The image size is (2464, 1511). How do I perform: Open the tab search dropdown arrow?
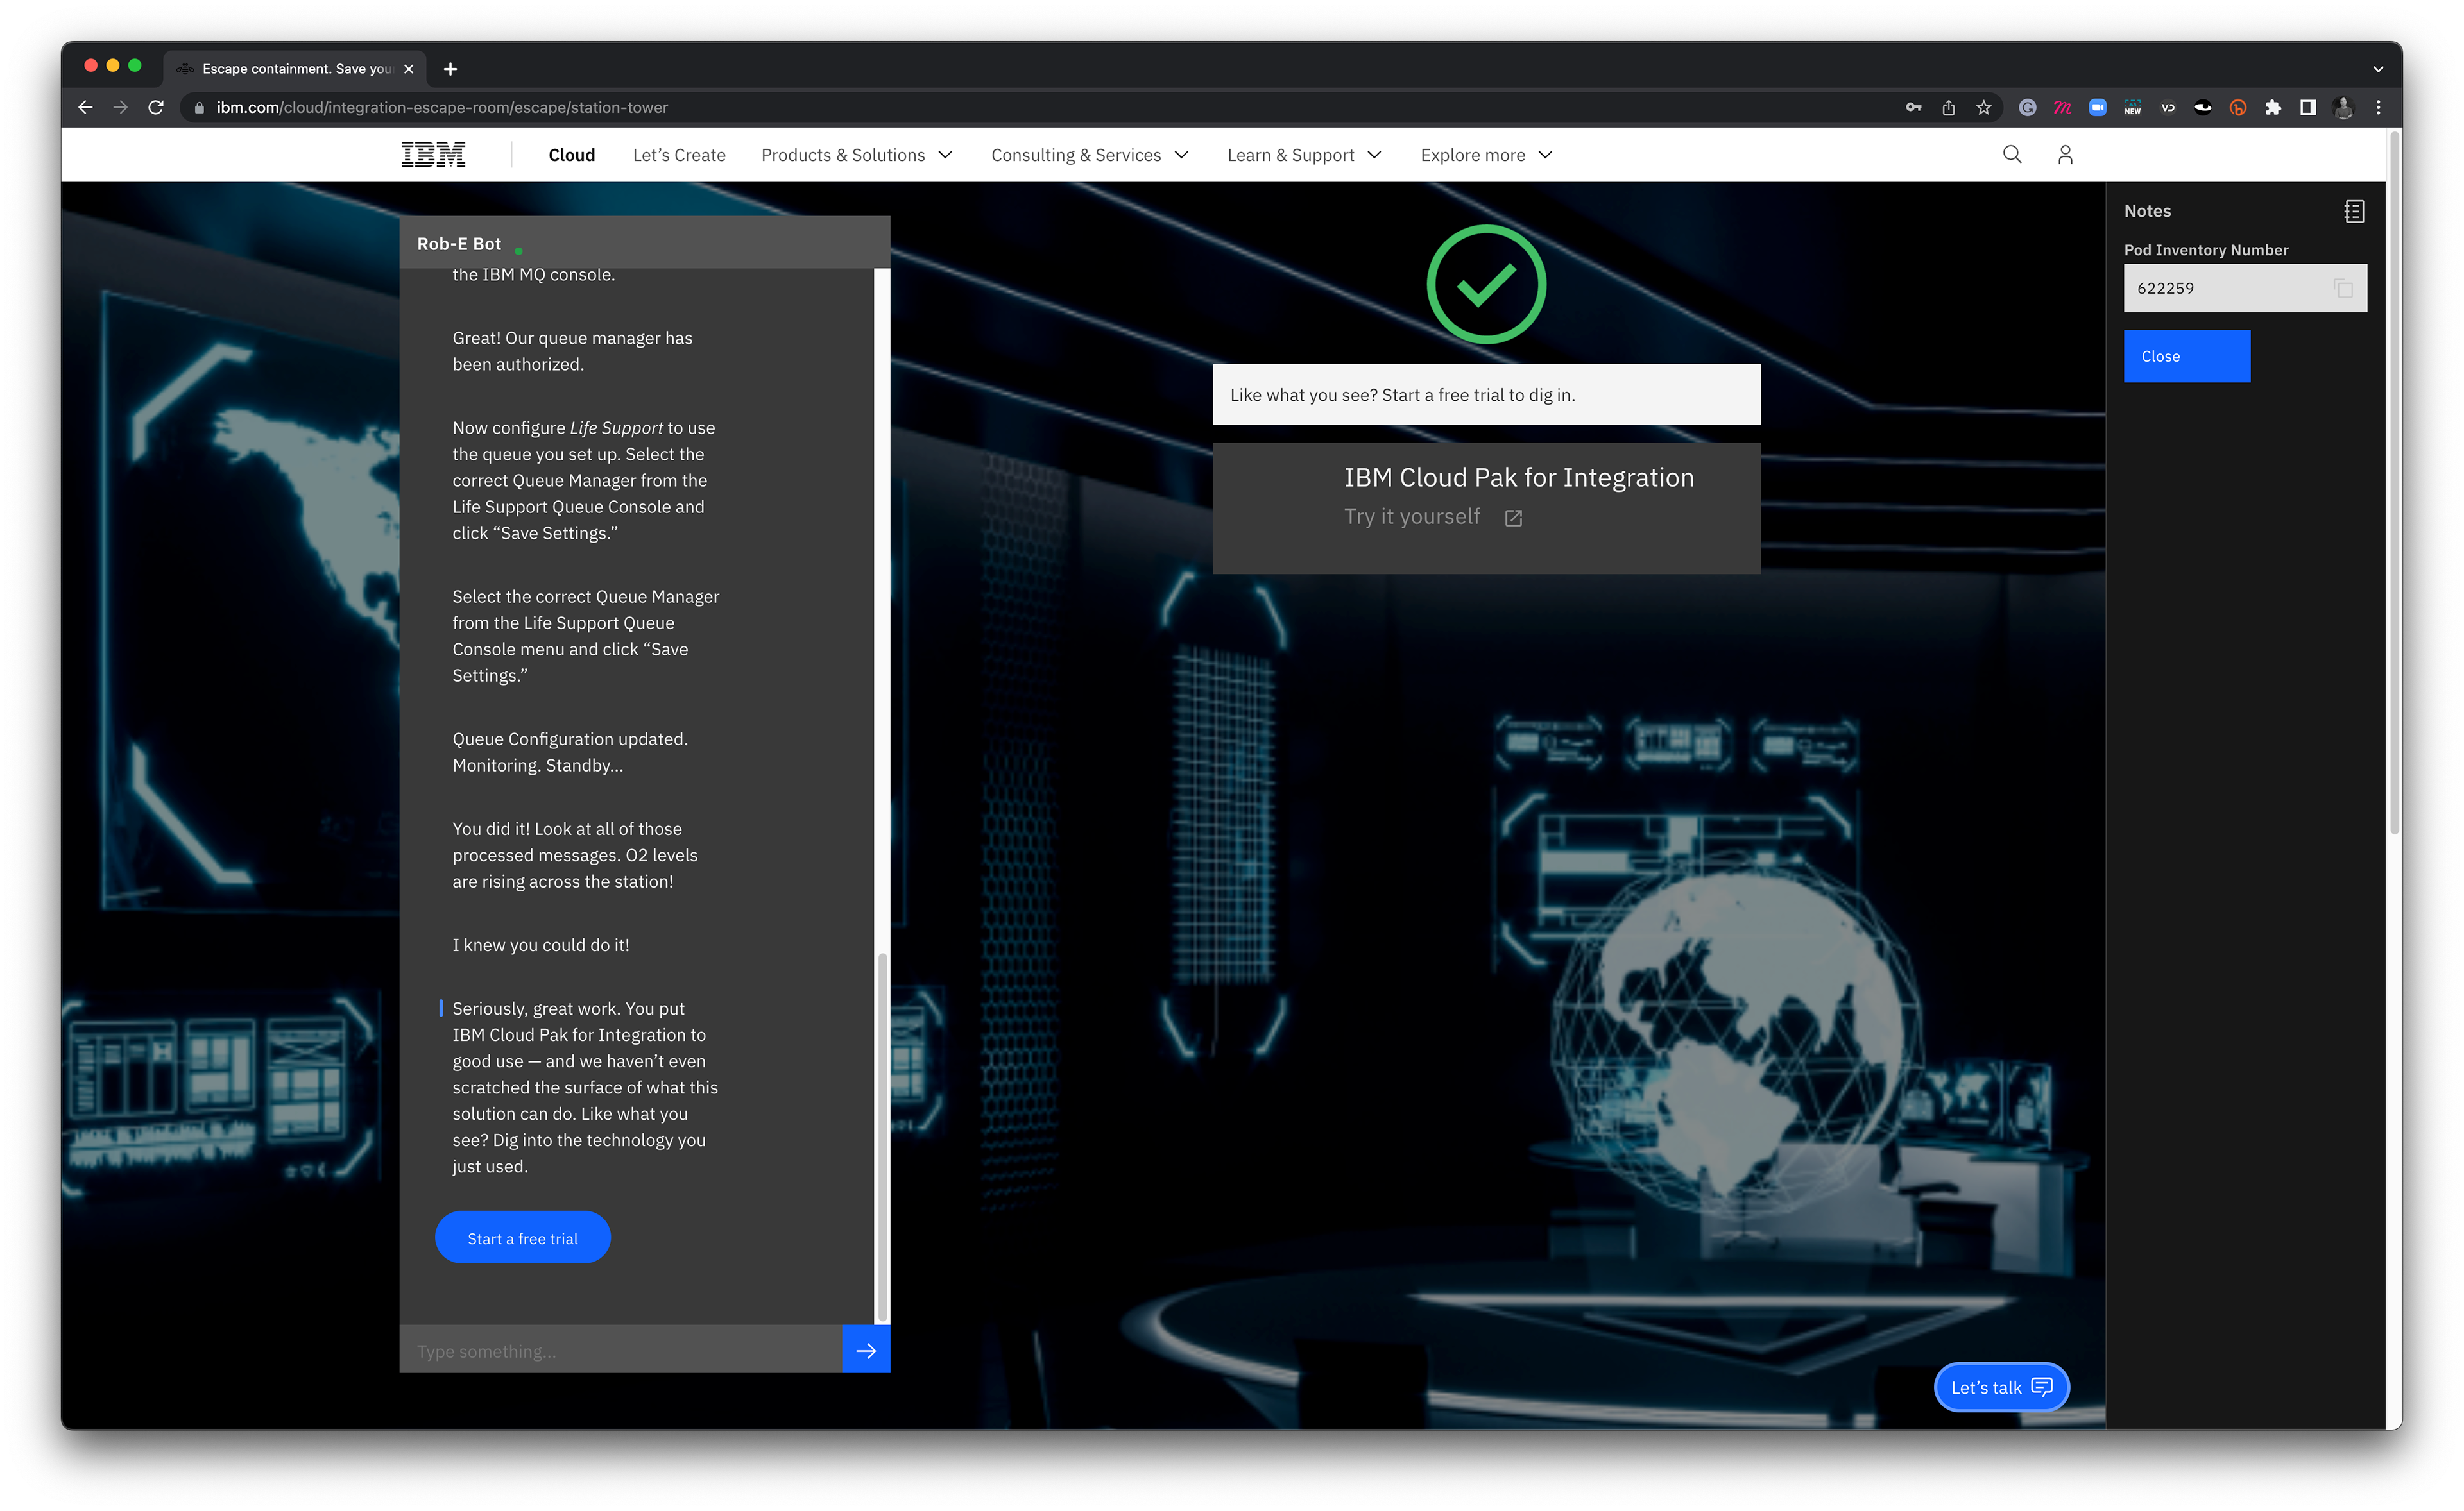tap(2378, 69)
